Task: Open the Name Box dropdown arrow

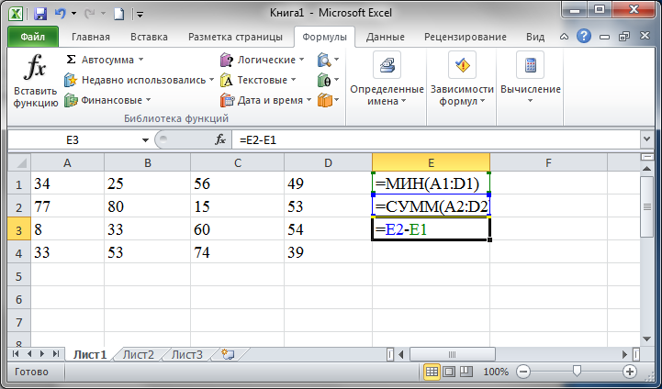Action: 145,140
